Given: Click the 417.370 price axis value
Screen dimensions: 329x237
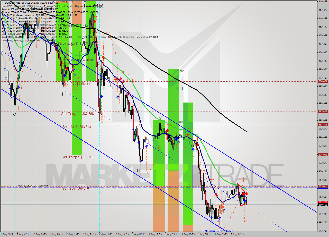Looking at the screenshot, I should 323,10.
